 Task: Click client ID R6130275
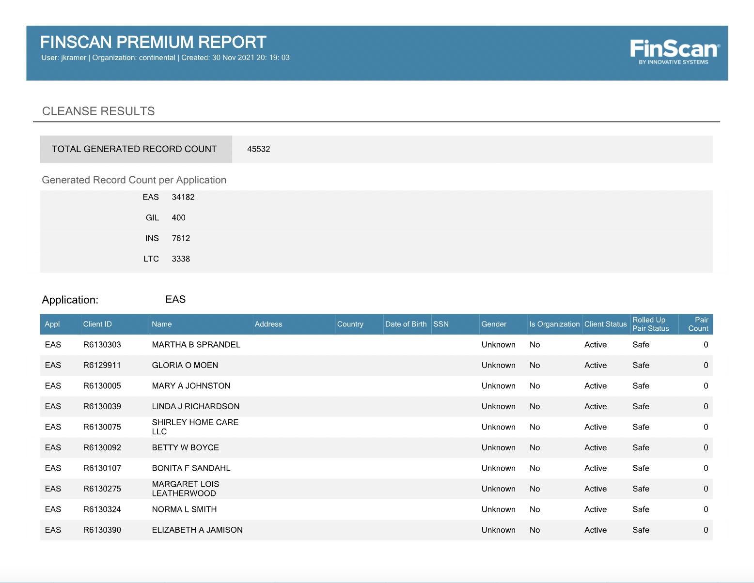(x=102, y=489)
